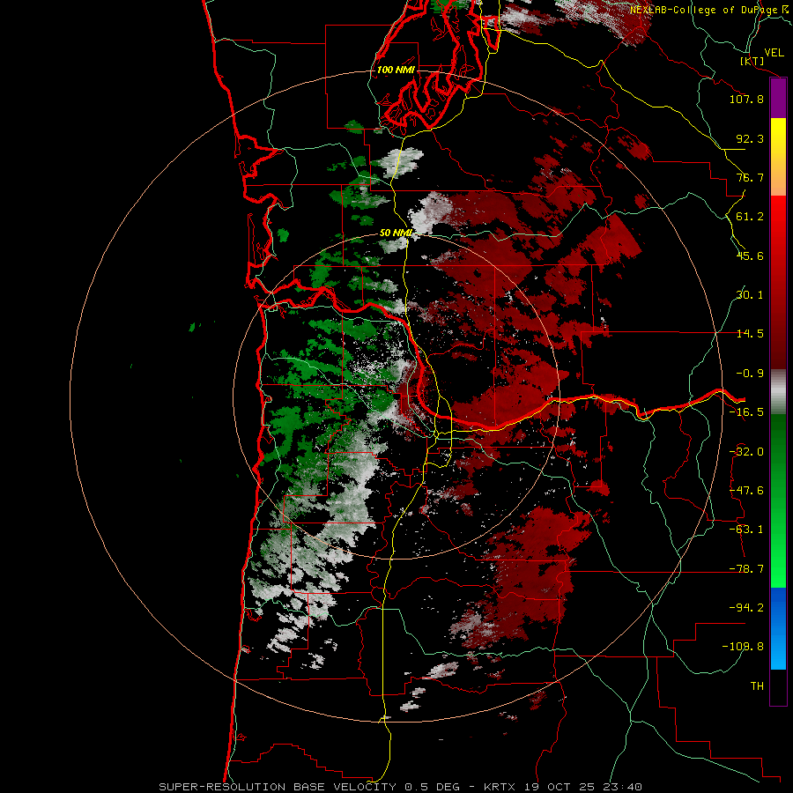Click the VEL legend title
Image resolution: width=793 pixels, height=793 pixels.
[x=774, y=53]
